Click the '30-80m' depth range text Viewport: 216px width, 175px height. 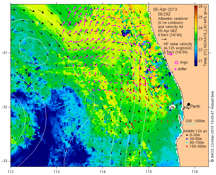196,139
